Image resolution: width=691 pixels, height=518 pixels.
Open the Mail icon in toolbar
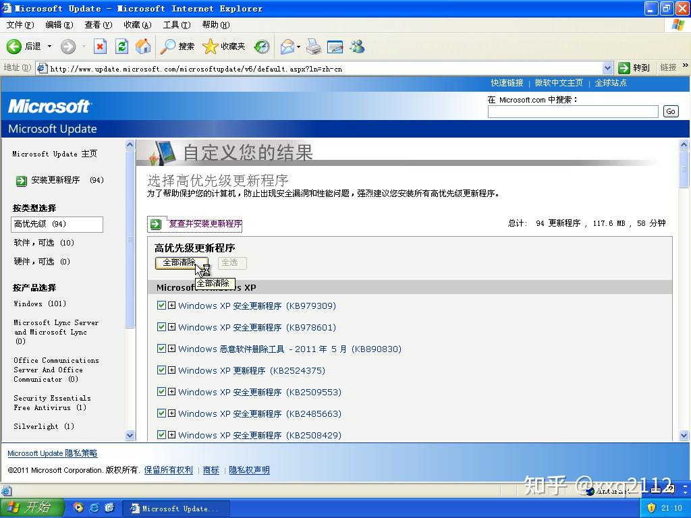[x=285, y=47]
